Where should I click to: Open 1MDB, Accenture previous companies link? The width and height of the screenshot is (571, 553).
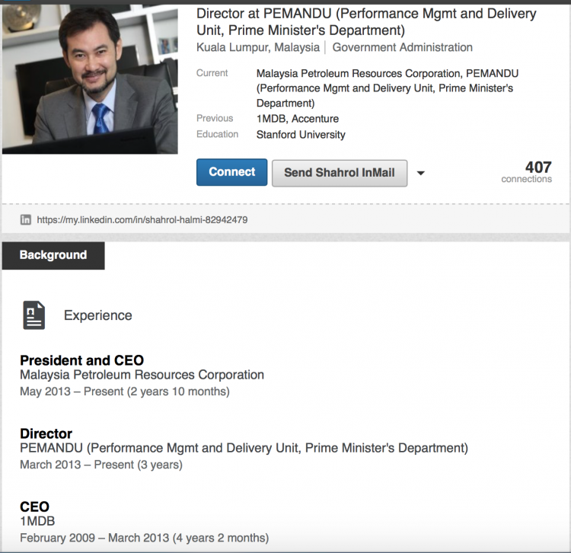[298, 119]
